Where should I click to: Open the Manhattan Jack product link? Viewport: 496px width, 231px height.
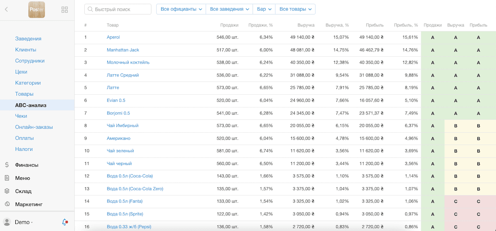click(123, 50)
